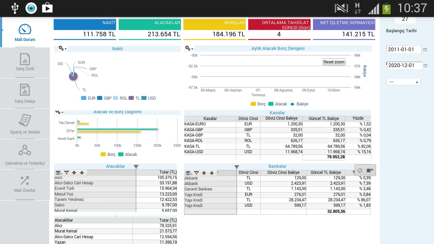Image resolution: width=434 pixels, height=244 pixels.
Task: Click ORTALAMA TAHSİLAT SÜRESİ card
Action: [279, 29]
